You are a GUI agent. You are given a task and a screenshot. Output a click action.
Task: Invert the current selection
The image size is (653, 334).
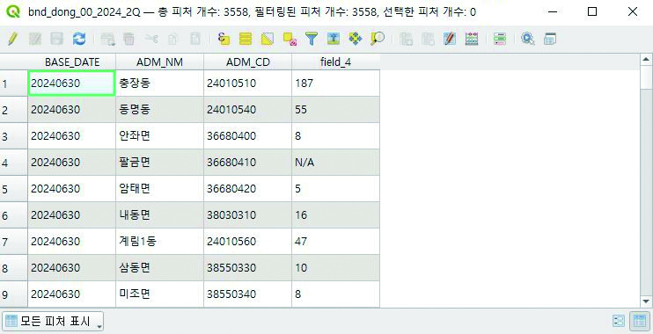tap(268, 39)
